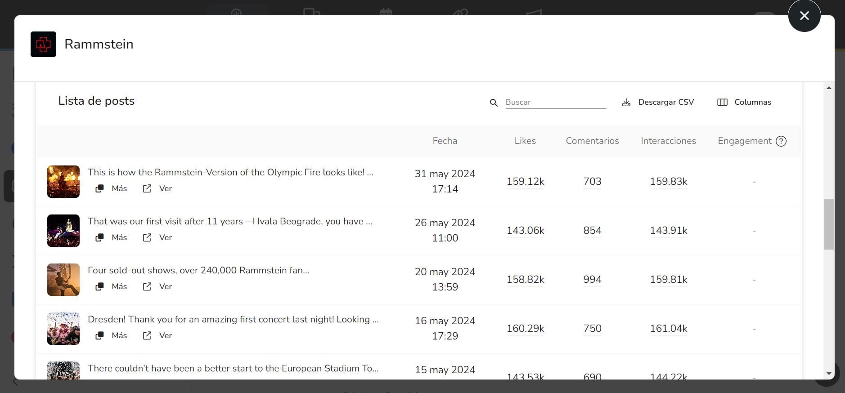The image size is (845, 393).
Task: Click external link icon for Beograde post
Action: pyautogui.click(x=147, y=237)
